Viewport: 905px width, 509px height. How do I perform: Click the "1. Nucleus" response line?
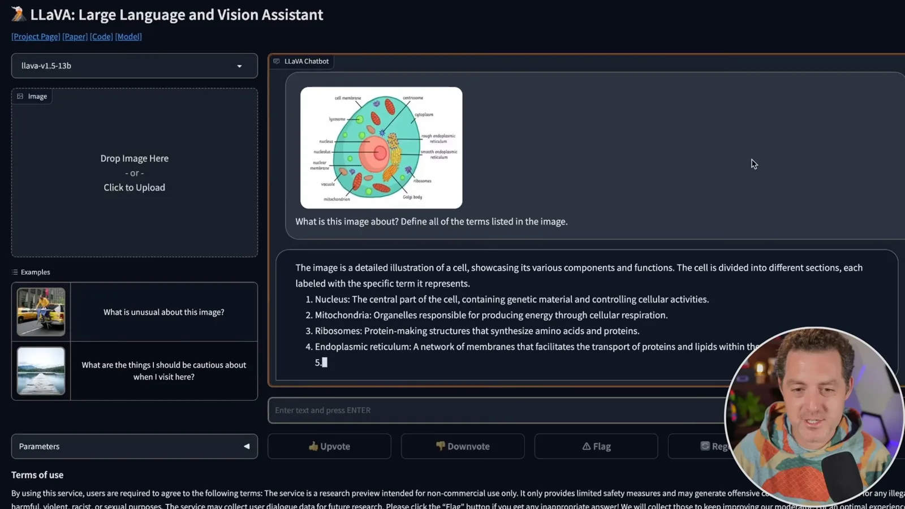[507, 299]
